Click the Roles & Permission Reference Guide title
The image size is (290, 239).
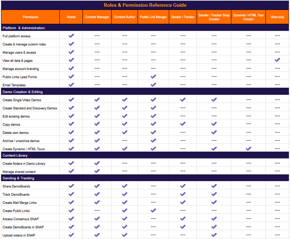(x=145, y=5)
